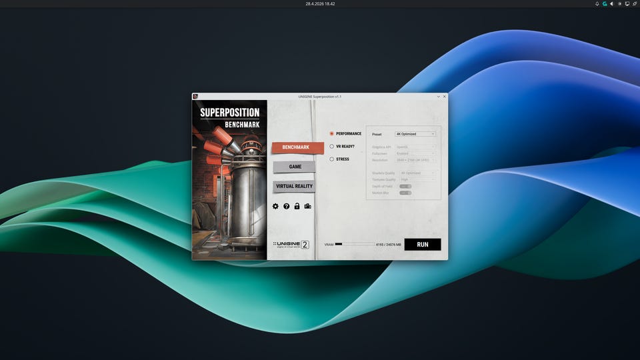Click the Superposition app icon in title bar
640x360 pixels.
click(195, 97)
